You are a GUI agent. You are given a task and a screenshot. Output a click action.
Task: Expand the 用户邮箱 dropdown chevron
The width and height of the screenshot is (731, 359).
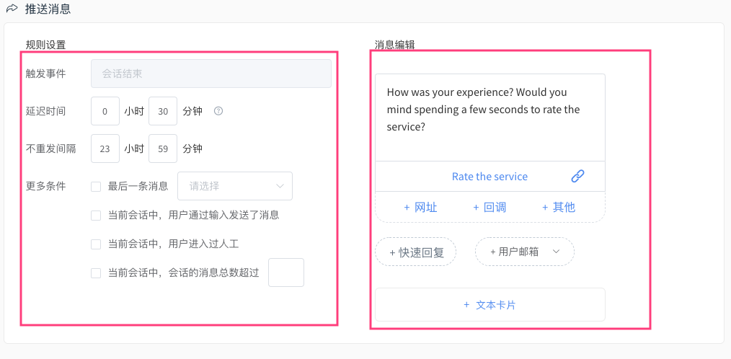click(556, 252)
